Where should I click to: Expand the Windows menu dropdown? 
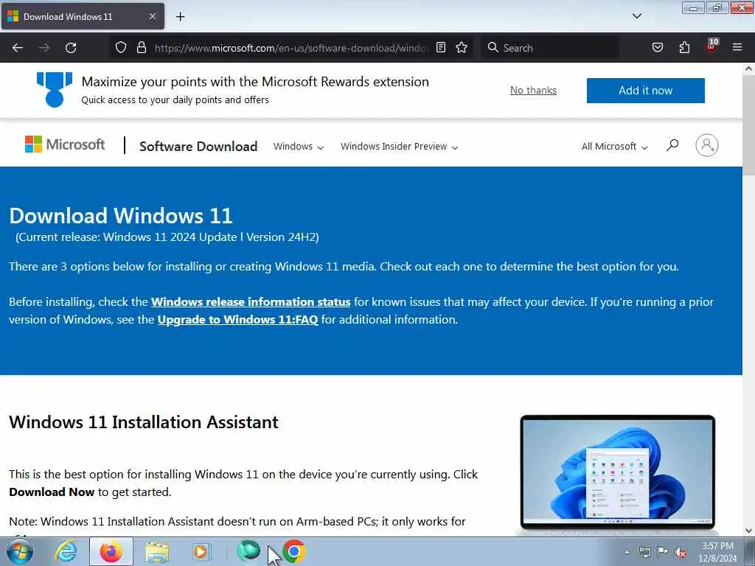click(298, 147)
